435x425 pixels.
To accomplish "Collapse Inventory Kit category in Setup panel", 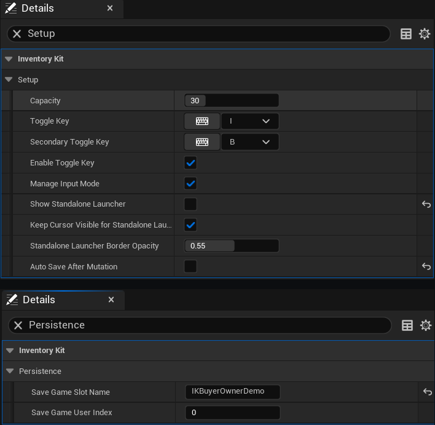I will pyautogui.click(x=9, y=59).
